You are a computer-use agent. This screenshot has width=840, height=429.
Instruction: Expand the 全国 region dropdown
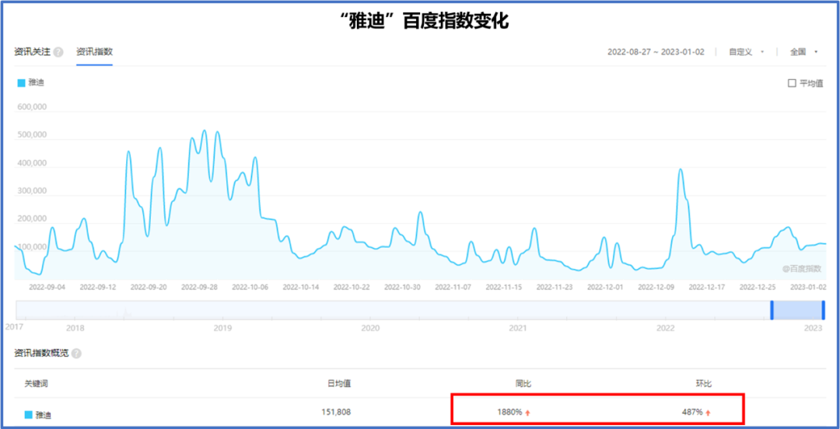click(804, 52)
